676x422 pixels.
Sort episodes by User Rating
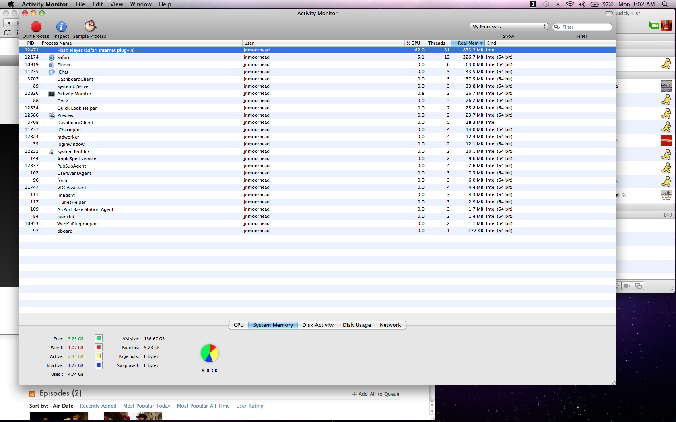pos(250,406)
